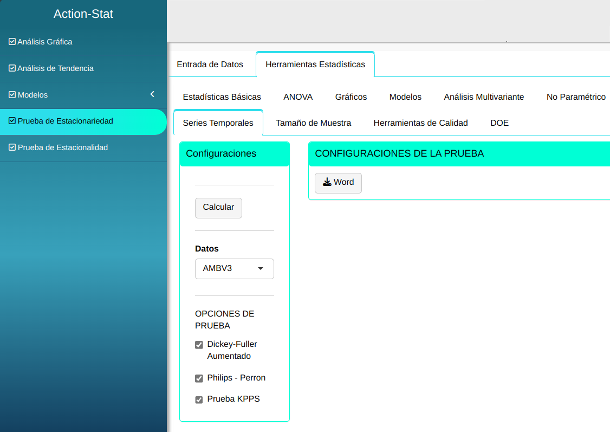Click the Análisis Gráfica checkbox icon in sidebar
Image resolution: width=610 pixels, height=432 pixels.
(12, 42)
